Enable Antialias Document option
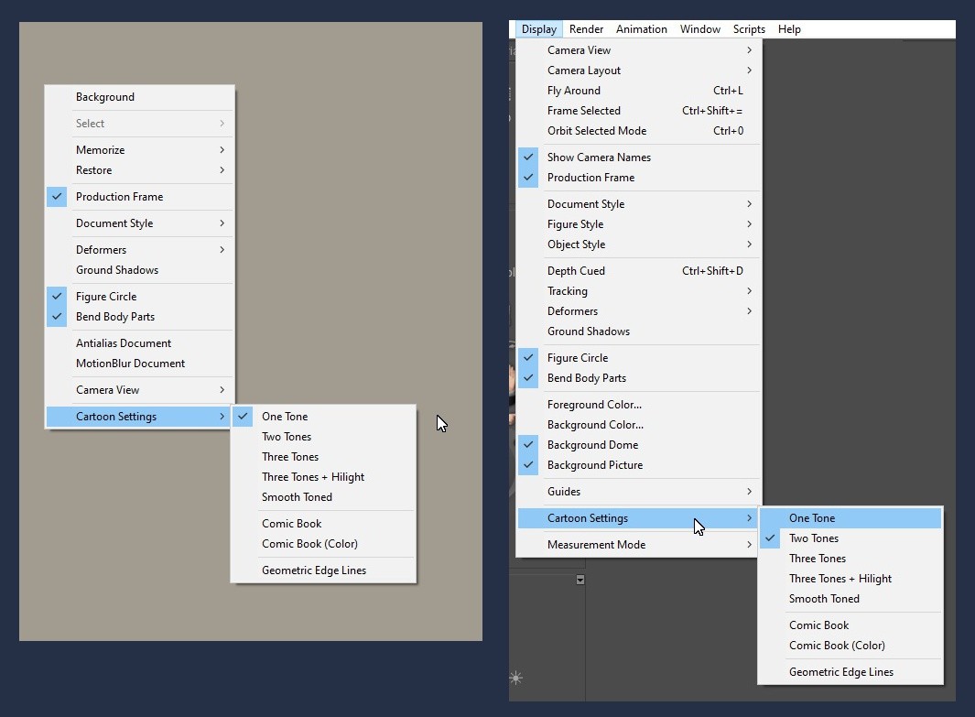 pos(124,343)
